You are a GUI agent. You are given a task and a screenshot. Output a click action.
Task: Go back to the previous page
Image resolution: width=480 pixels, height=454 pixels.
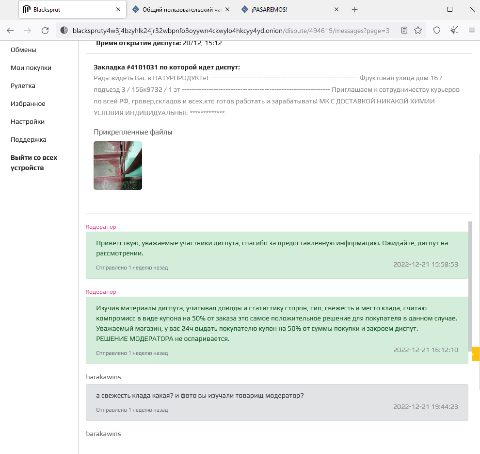coord(10,31)
